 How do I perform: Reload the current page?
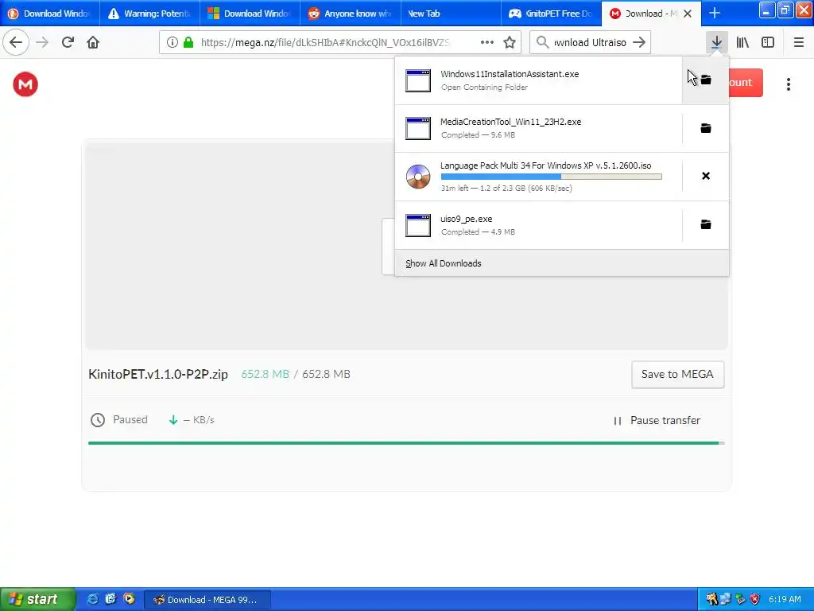tap(68, 42)
